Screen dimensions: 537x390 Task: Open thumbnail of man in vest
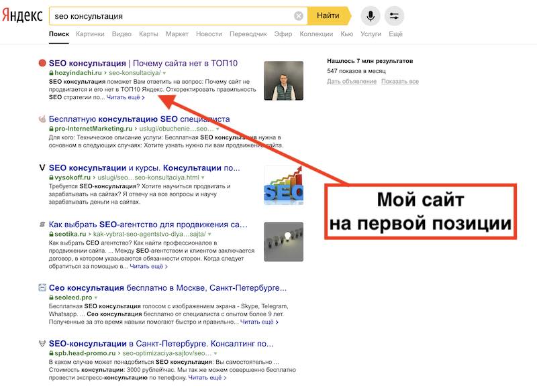(283, 80)
